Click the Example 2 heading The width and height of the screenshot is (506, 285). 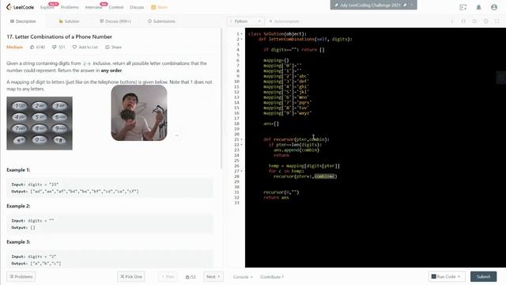(x=18, y=206)
